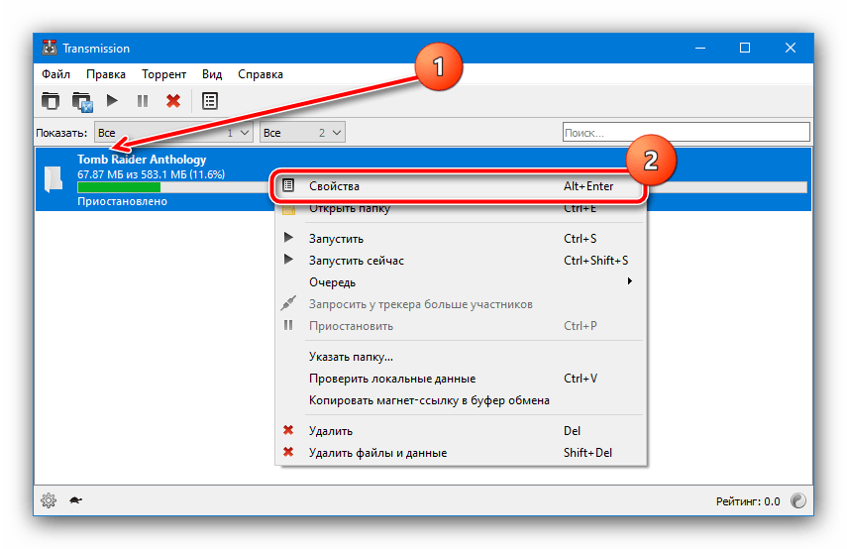Viewport: 847px width, 549px height.
Task: Open torrent properties toolbar icon
Action: (x=210, y=101)
